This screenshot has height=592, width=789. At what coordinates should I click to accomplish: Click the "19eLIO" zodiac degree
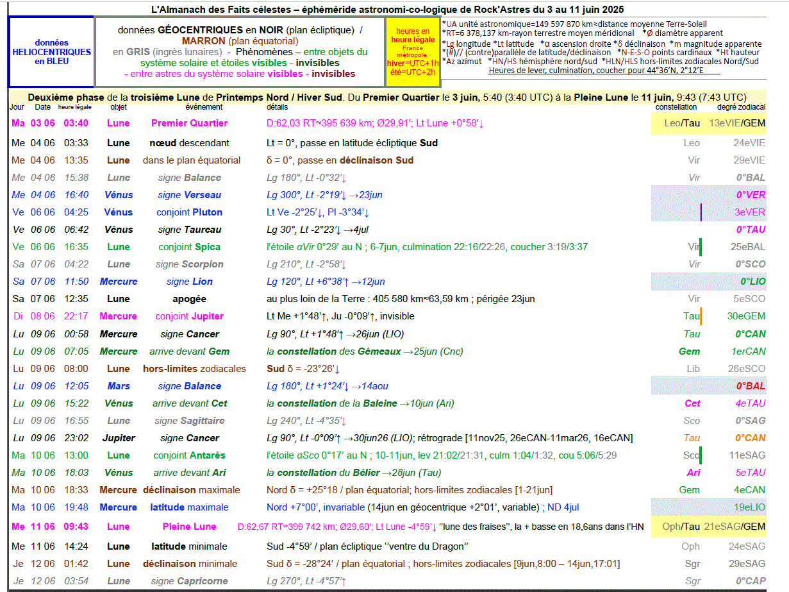pos(750,507)
